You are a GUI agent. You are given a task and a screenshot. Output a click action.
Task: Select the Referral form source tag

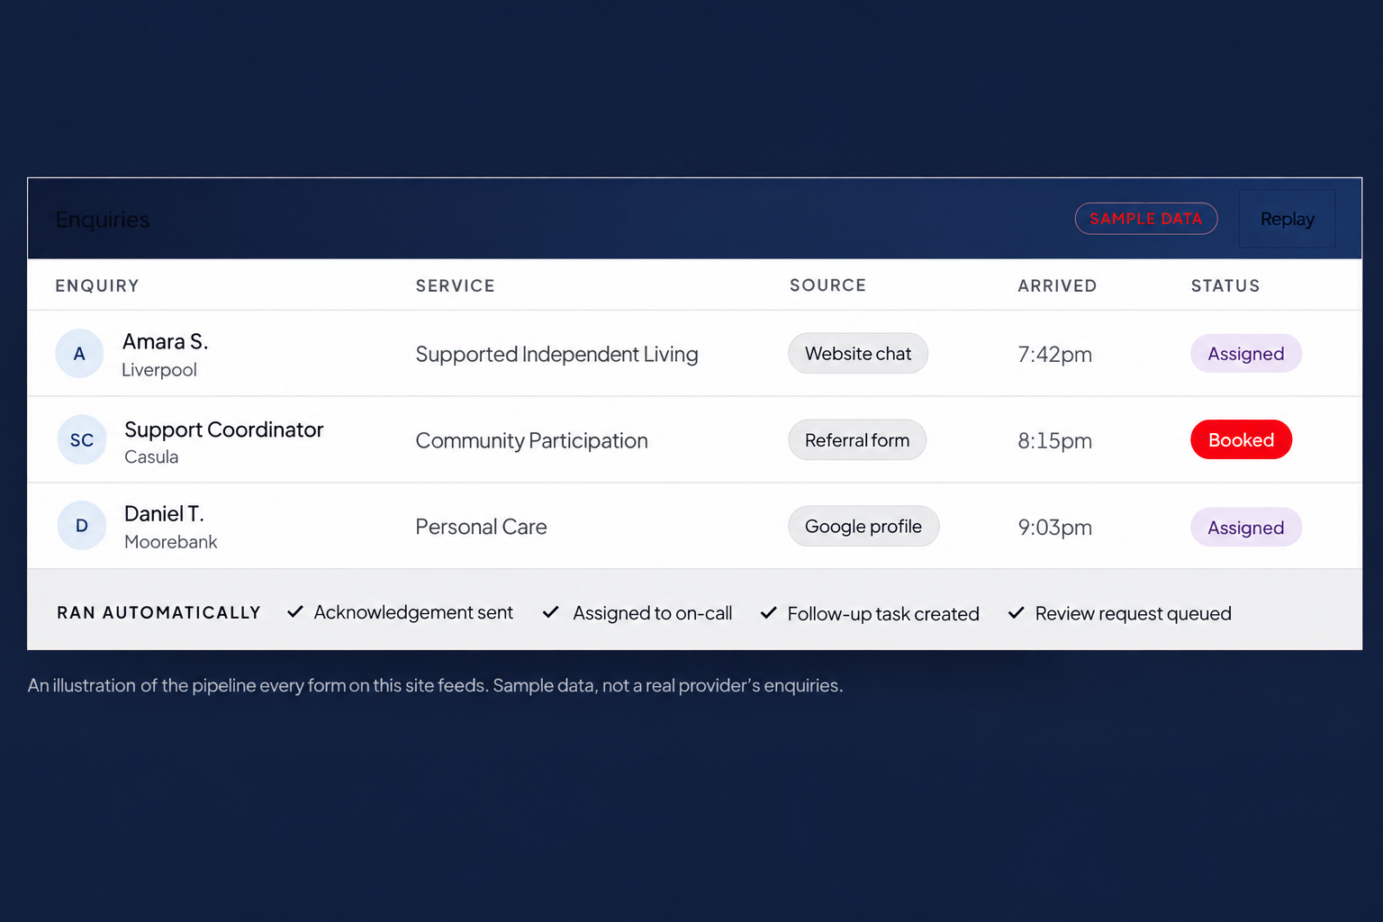click(857, 440)
